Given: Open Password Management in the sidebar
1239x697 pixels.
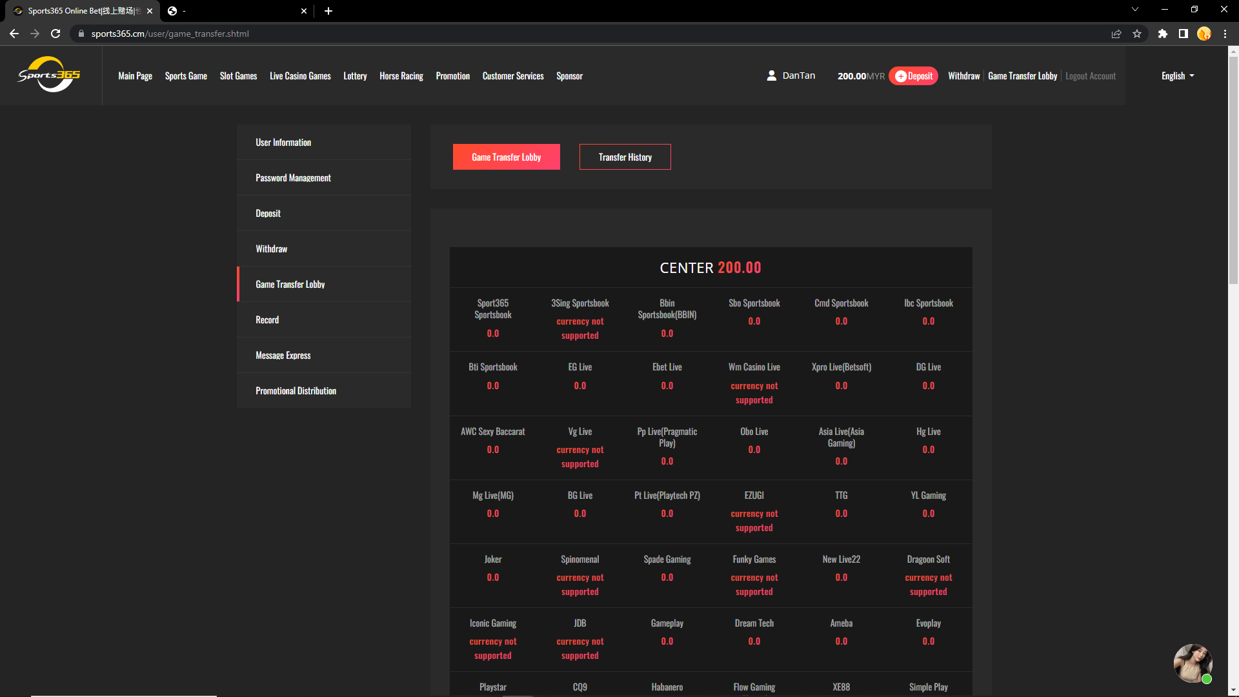Looking at the screenshot, I should [x=324, y=177].
